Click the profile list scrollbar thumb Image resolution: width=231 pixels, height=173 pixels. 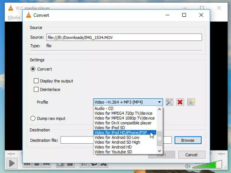tap(159, 138)
